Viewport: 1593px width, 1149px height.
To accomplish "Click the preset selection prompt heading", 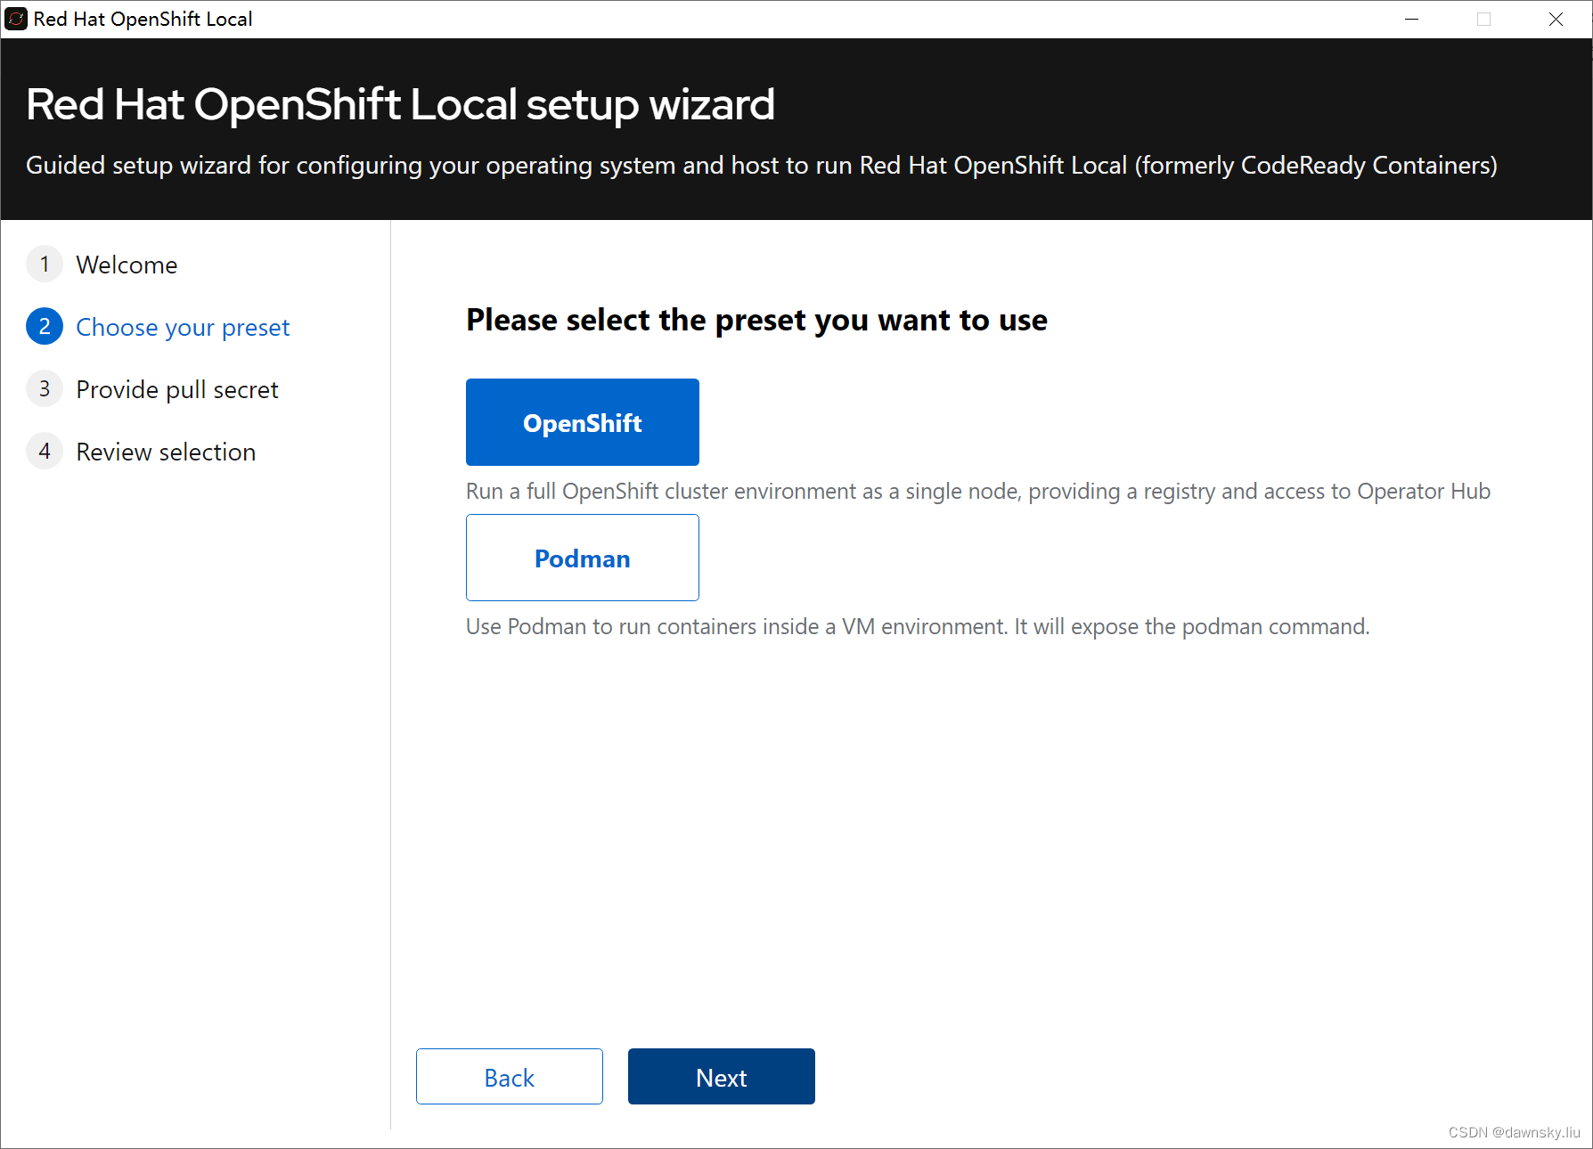I will pos(756,320).
